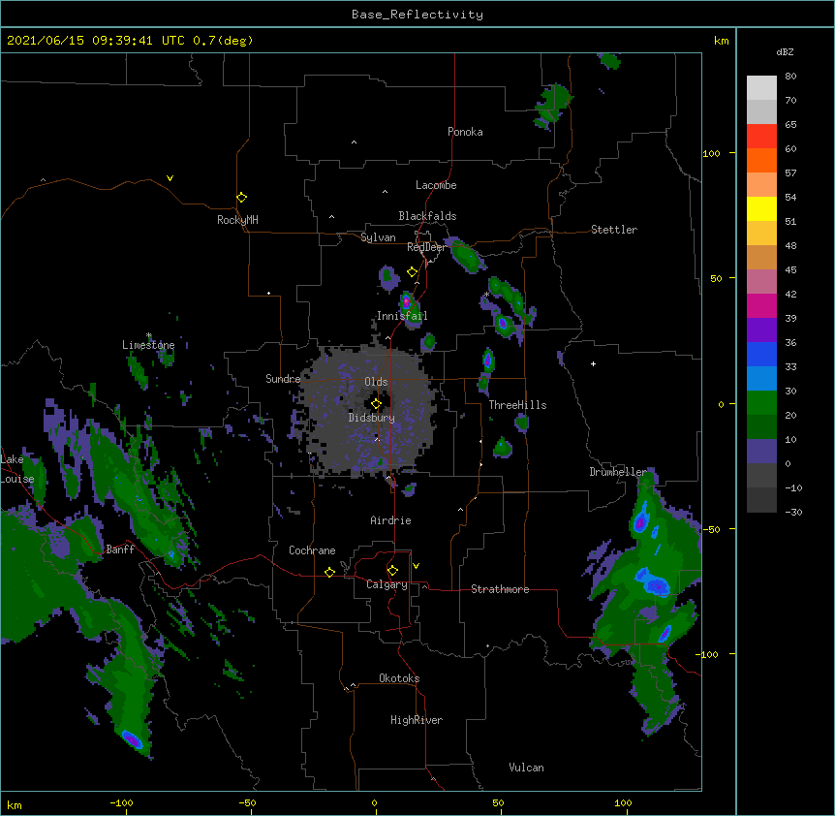
Task: Select the yellow V marker northwest of RockyMH
Action: [x=170, y=178]
